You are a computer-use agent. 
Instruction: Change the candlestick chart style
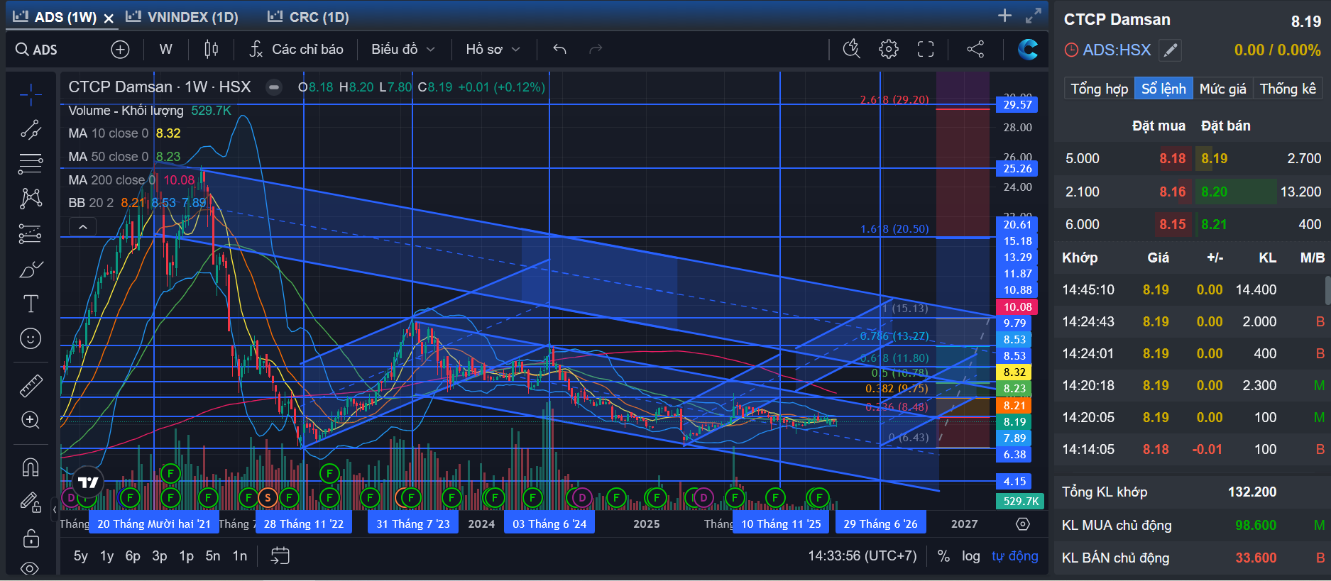[x=211, y=49]
